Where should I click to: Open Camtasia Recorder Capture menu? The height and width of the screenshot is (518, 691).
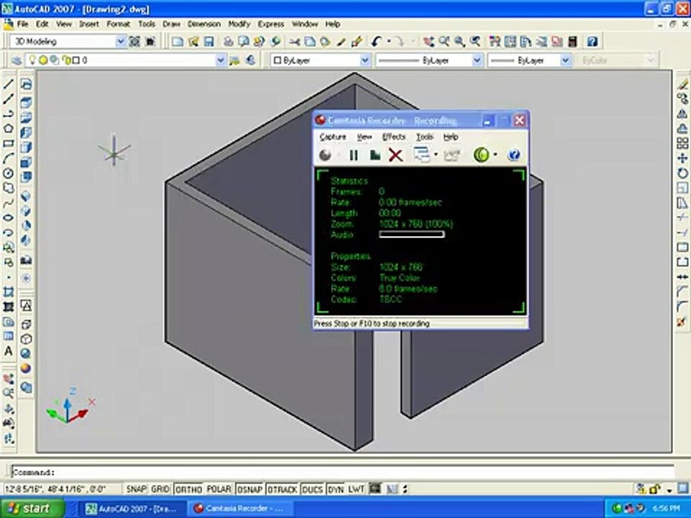click(x=333, y=137)
